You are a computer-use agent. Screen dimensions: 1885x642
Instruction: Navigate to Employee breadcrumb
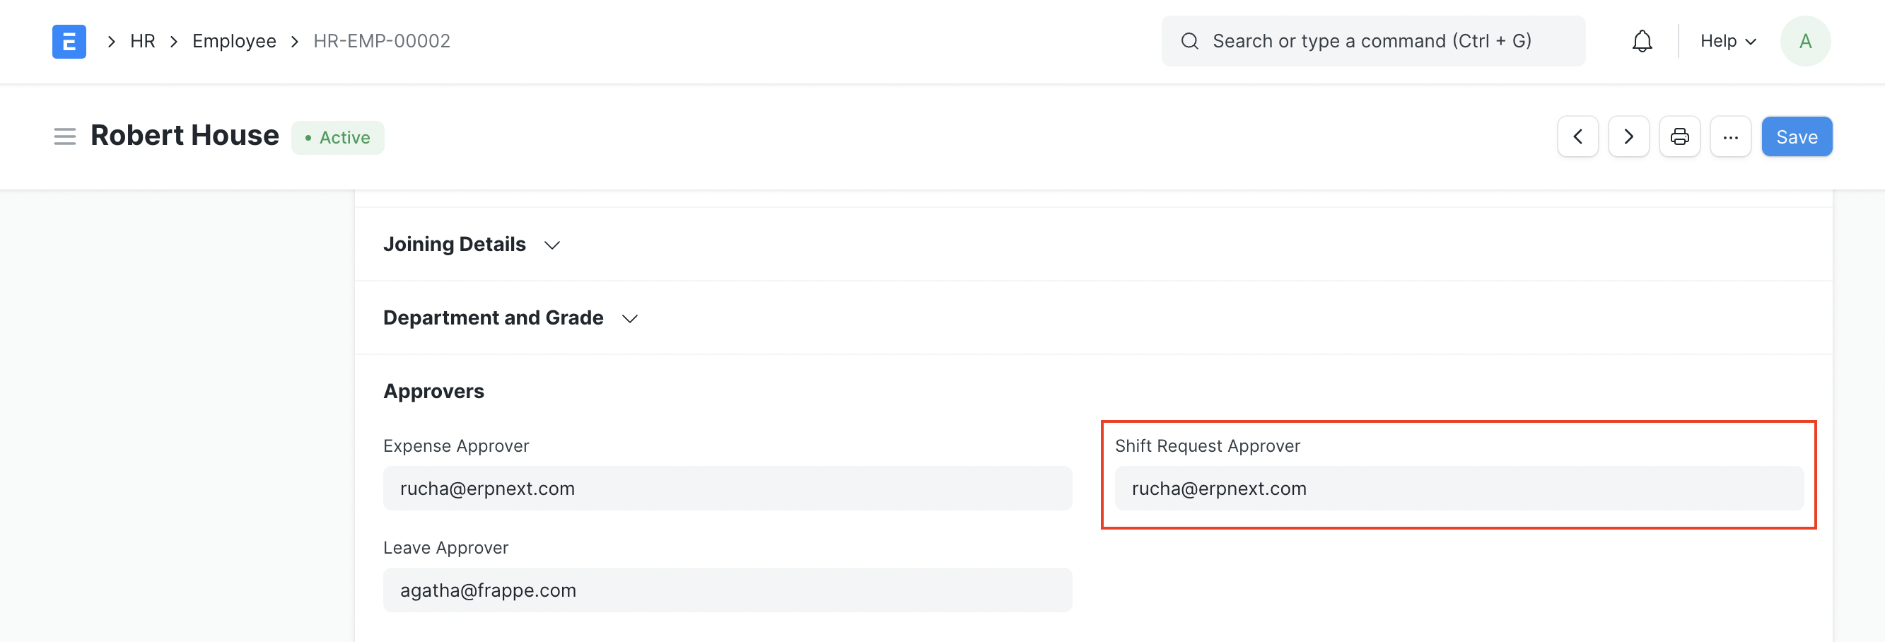click(x=234, y=41)
